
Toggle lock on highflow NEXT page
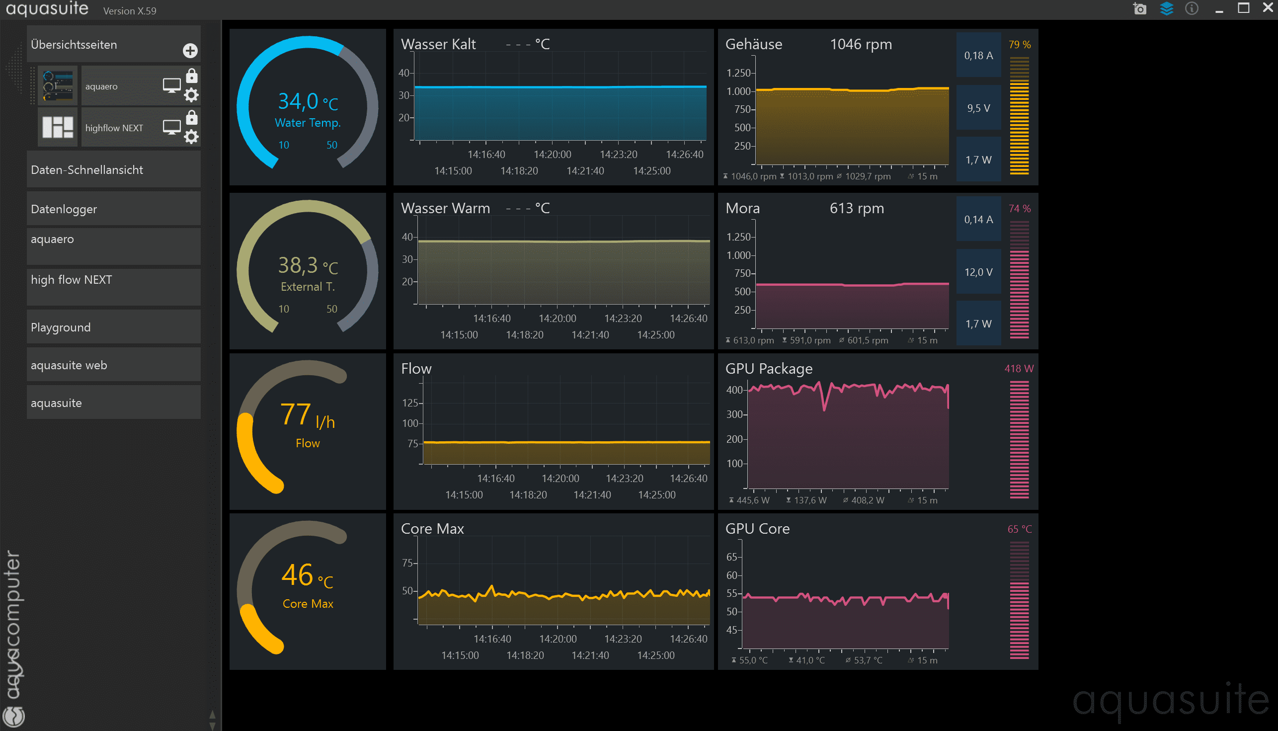click(x=192, y=118)
